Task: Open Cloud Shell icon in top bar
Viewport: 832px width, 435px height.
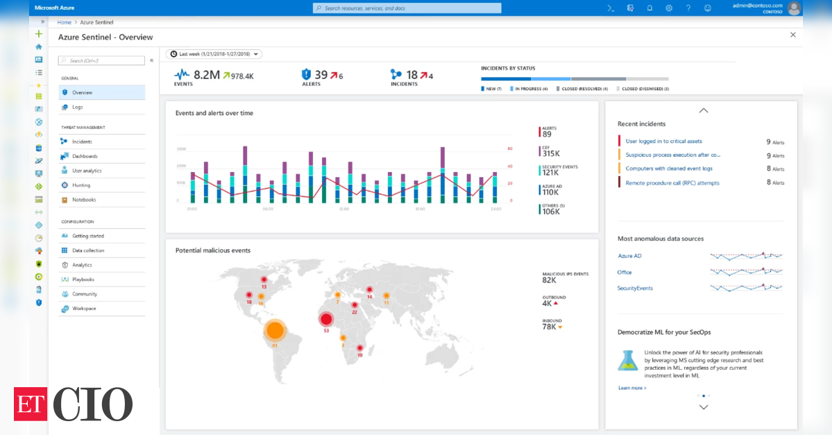Action: point(611,8)
